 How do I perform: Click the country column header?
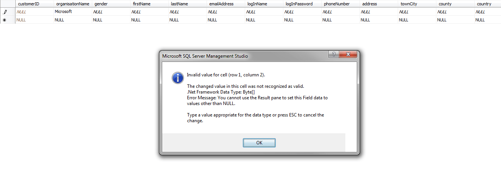pos(484,4)
